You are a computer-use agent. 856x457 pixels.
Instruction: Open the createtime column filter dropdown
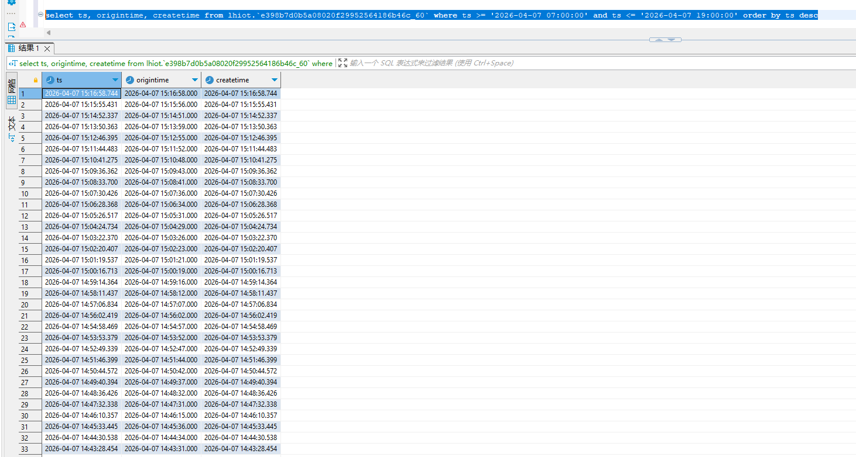point(275,80)
